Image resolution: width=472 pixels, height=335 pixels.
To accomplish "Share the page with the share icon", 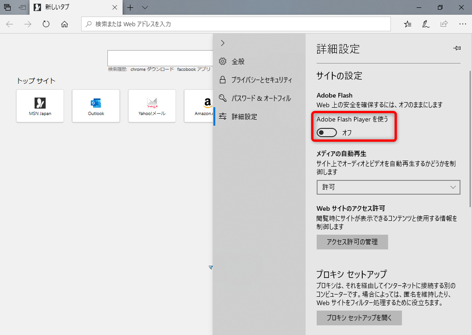I will (x=443, y=24).
